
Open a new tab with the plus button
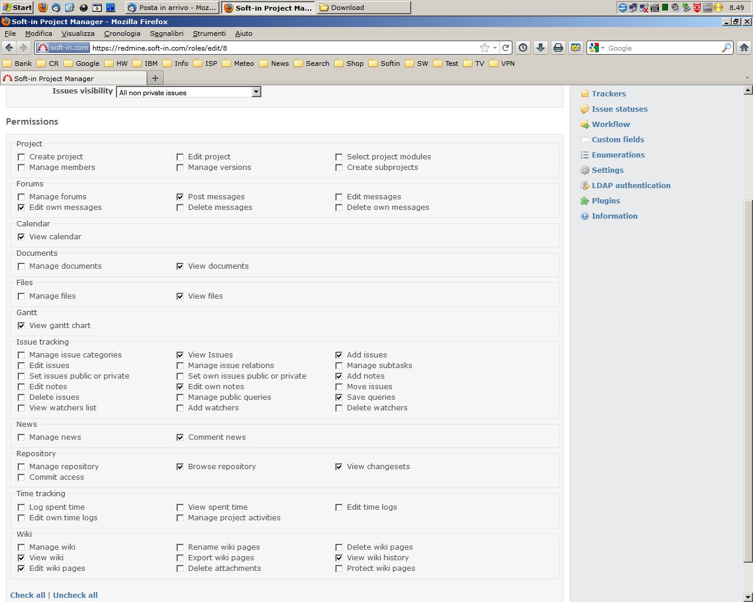(155, 78)
